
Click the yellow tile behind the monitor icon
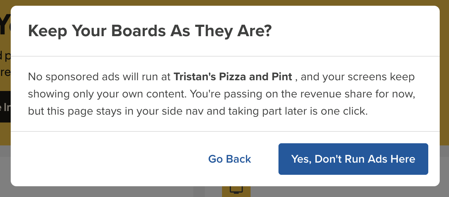click(x=236, y=191)
